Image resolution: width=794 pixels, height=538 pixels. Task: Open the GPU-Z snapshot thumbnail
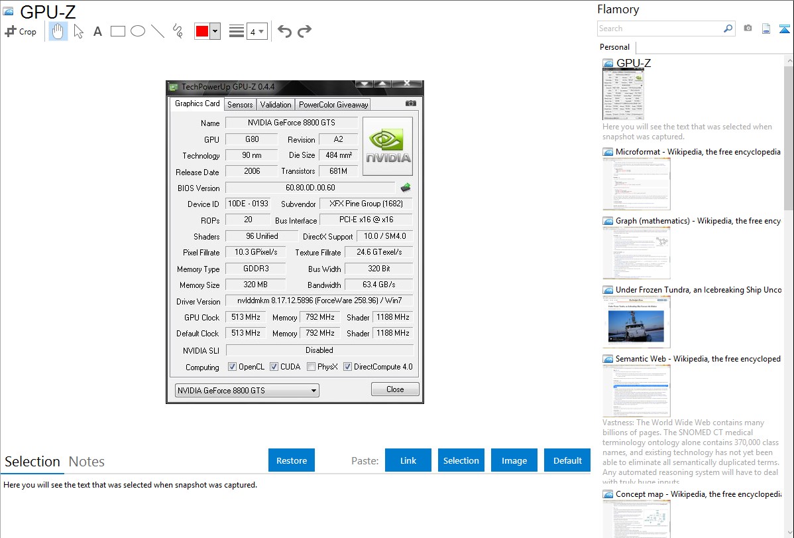click(623, 95)
